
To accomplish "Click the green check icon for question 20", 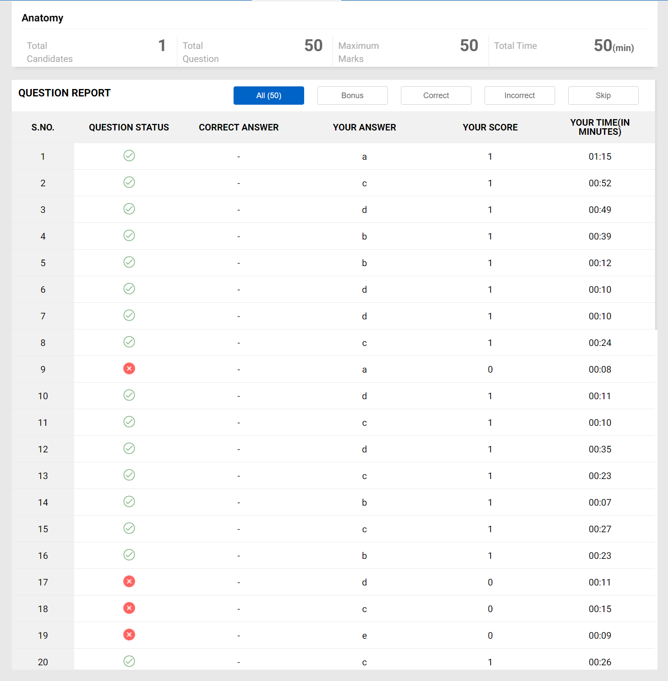I will 129,661.
